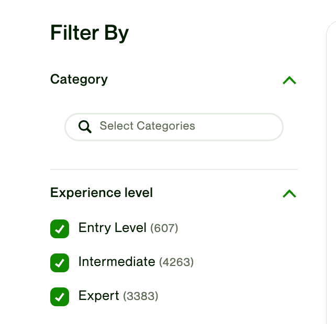336x324 pixels.
Task: Collapse the Experience level section chevron
Action: [289, 193]
